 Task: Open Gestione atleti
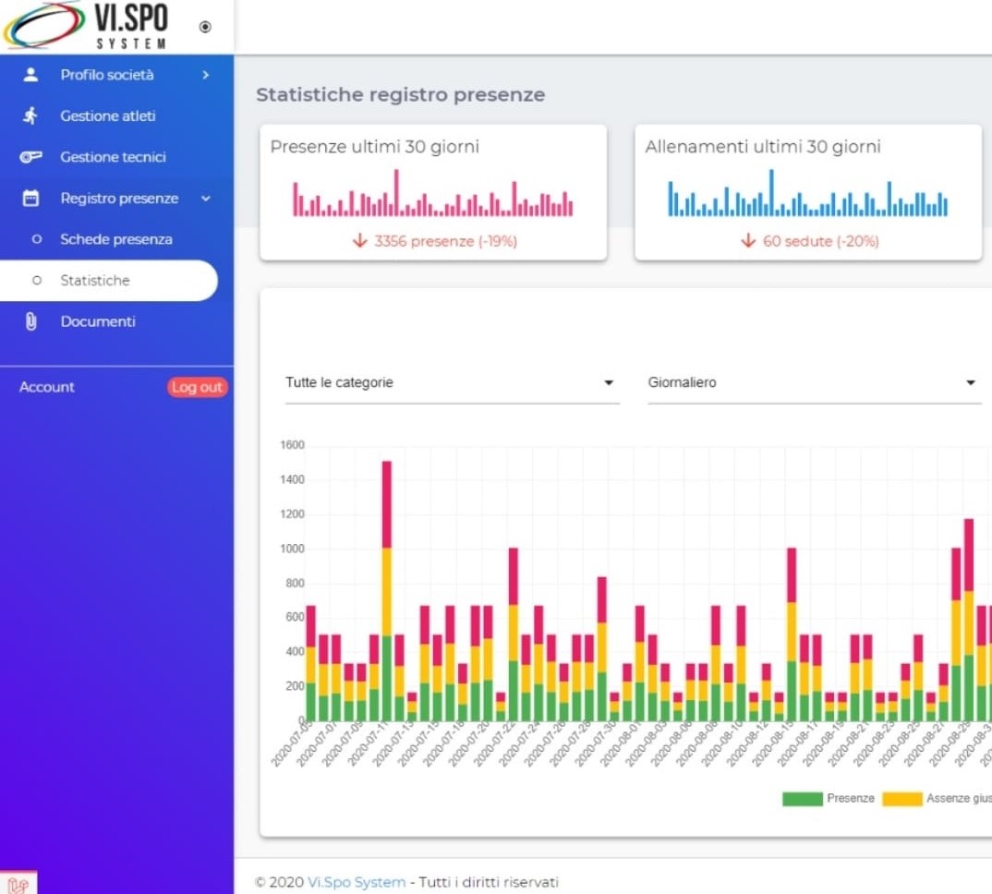point(116,115)
